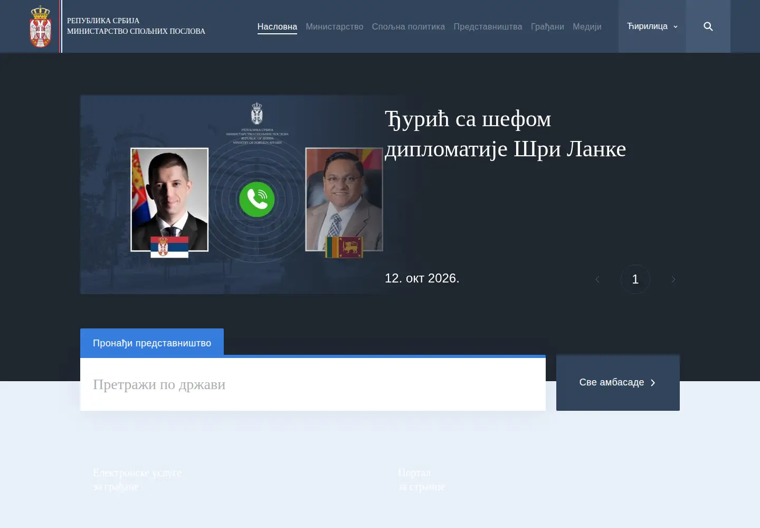Viewport: 760px width, 528px height.
Task: Go to the next slide arrow
Action: [x=673, y=279]
